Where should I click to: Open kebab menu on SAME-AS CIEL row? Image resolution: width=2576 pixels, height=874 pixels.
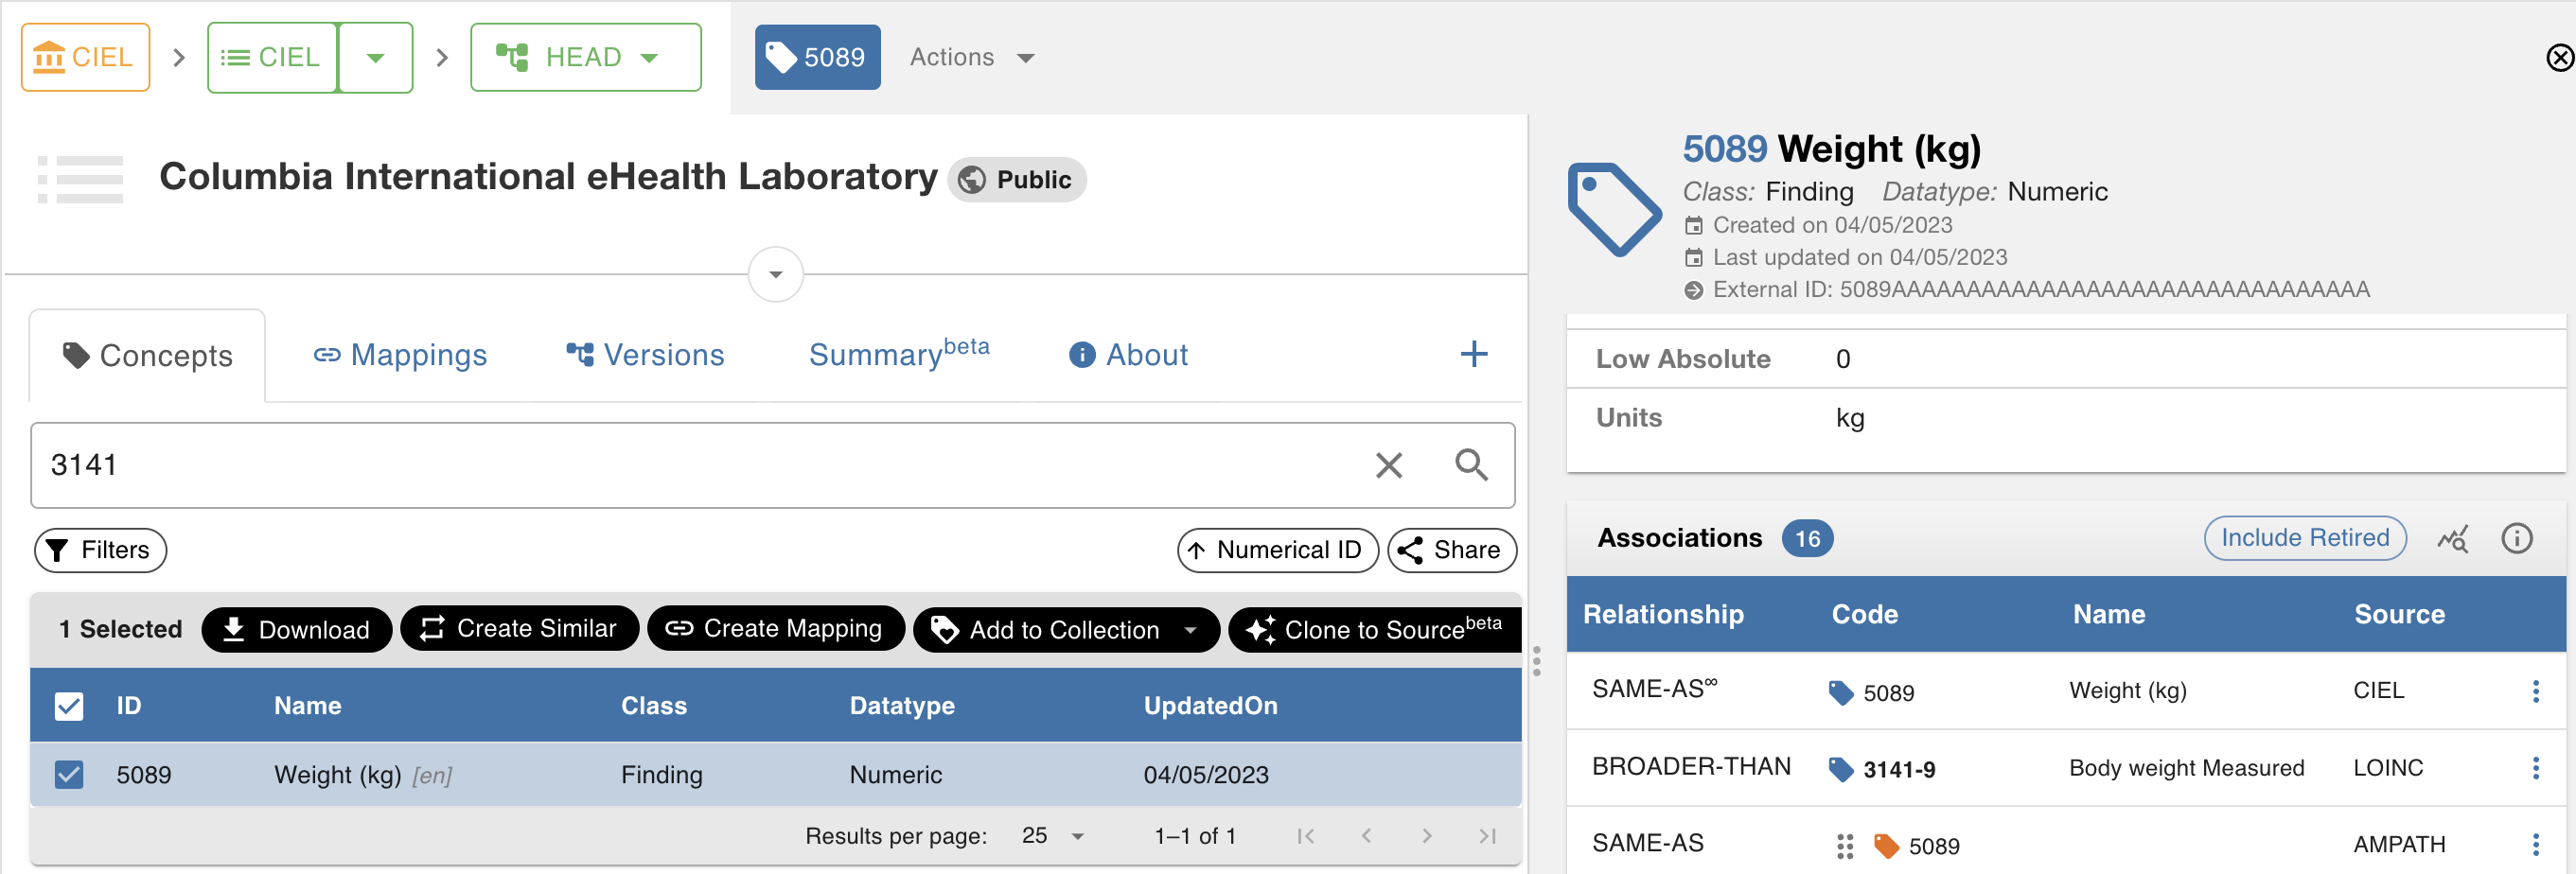(2537, 690)
